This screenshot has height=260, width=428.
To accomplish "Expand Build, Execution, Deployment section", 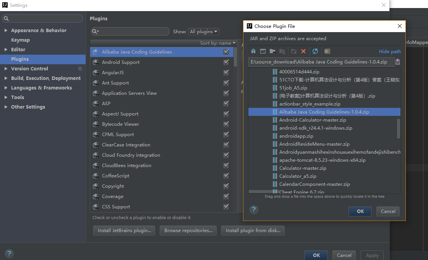I will click(x=6, y=78).
